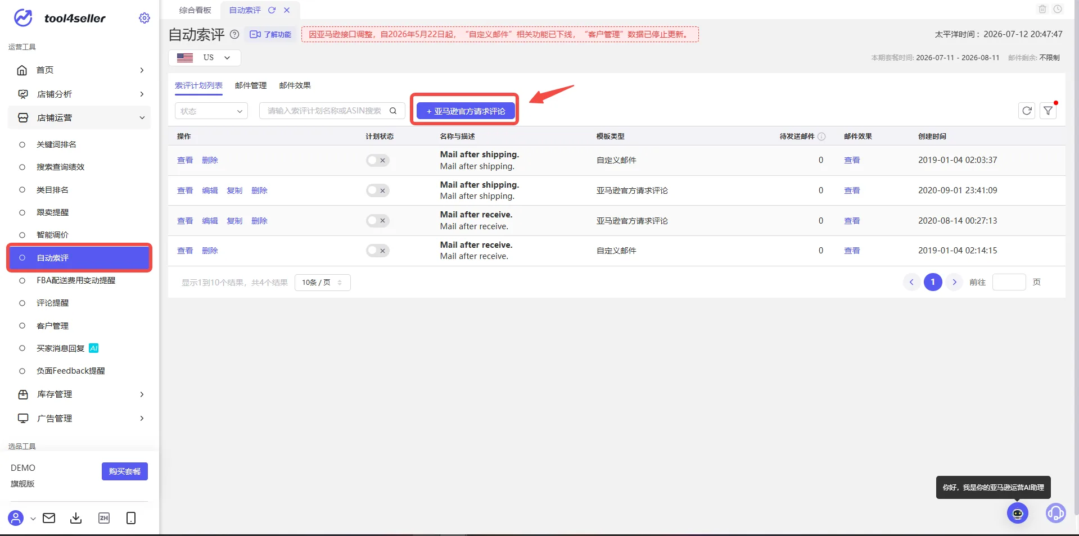Click 复制 for the 2020-08-14 plan
This screenshot has width=1079, height=536.
click(x=234, y=221)
